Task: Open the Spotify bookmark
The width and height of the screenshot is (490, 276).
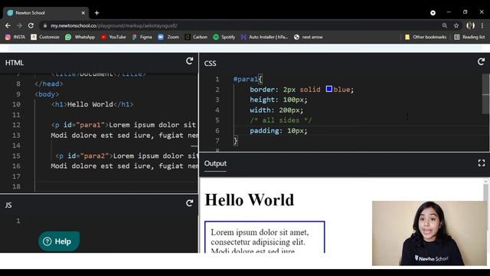Action: pyautogui.click(x=224, y=37)
